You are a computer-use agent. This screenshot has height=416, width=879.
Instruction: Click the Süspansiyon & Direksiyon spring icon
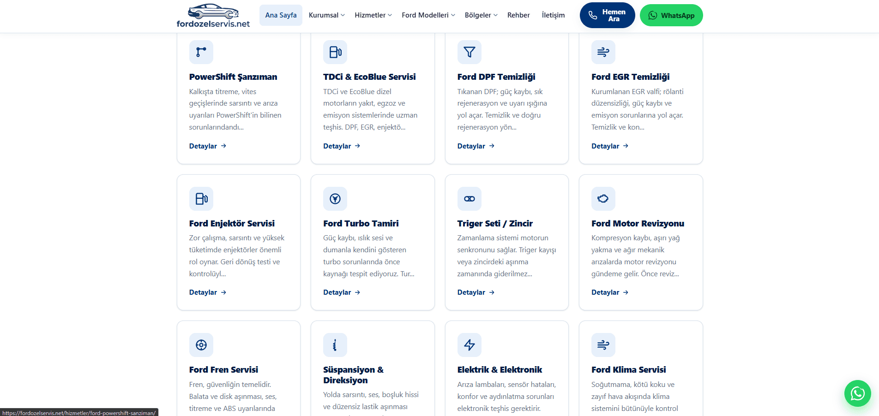tap(335, 345)
